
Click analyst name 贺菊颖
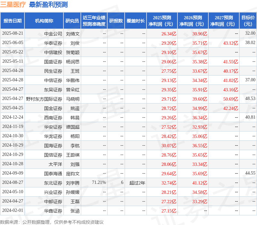tap(72, 52)
